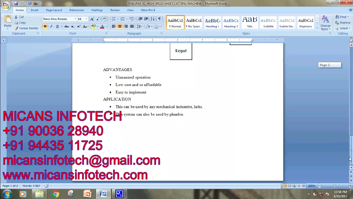Decrease paragraph indent
Viewport: 353px width, 199px height.
(x=140, y=19)
